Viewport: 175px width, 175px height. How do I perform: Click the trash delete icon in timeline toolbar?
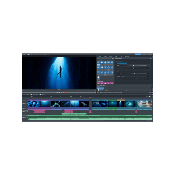(26, 94)
